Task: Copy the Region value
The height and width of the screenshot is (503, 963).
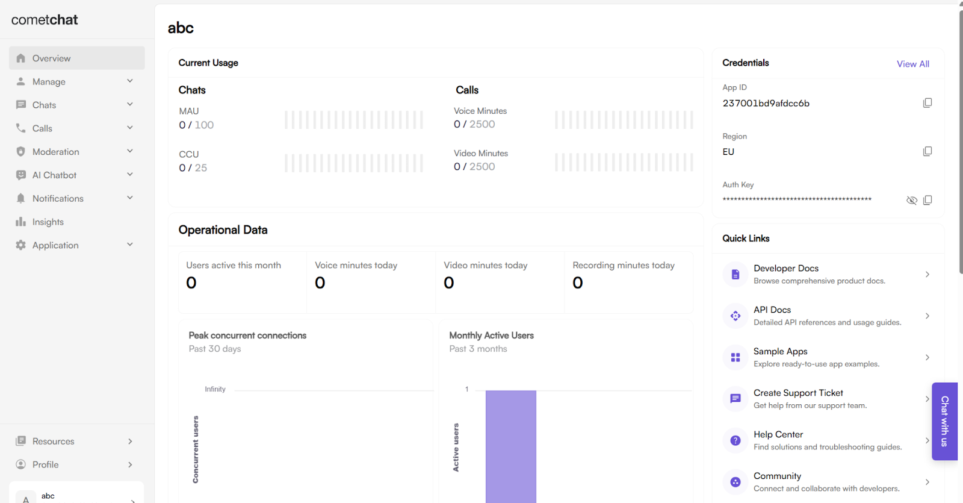Action: point(927,151)
